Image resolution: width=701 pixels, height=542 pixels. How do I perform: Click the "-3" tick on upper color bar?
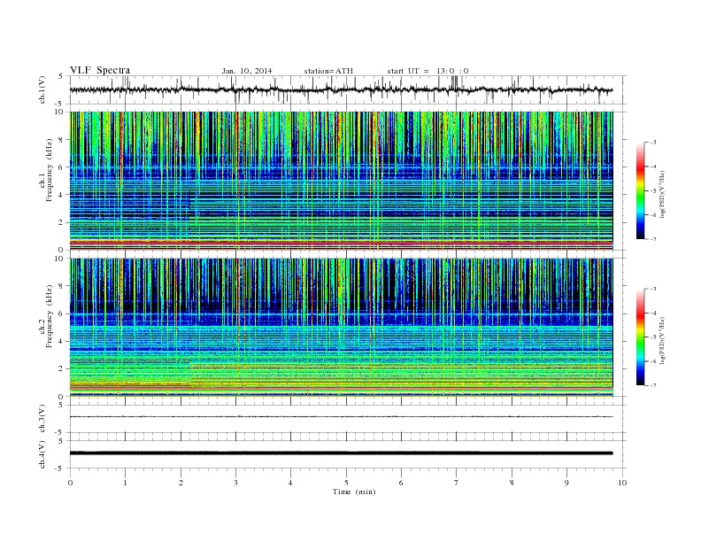point(652,143)
